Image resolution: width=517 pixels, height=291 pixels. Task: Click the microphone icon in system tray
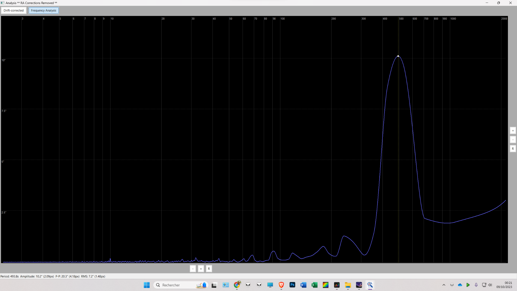point(476,285)
